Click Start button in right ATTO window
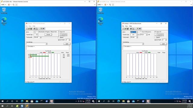This screenshot has height=108, width=193. (163, 44)
